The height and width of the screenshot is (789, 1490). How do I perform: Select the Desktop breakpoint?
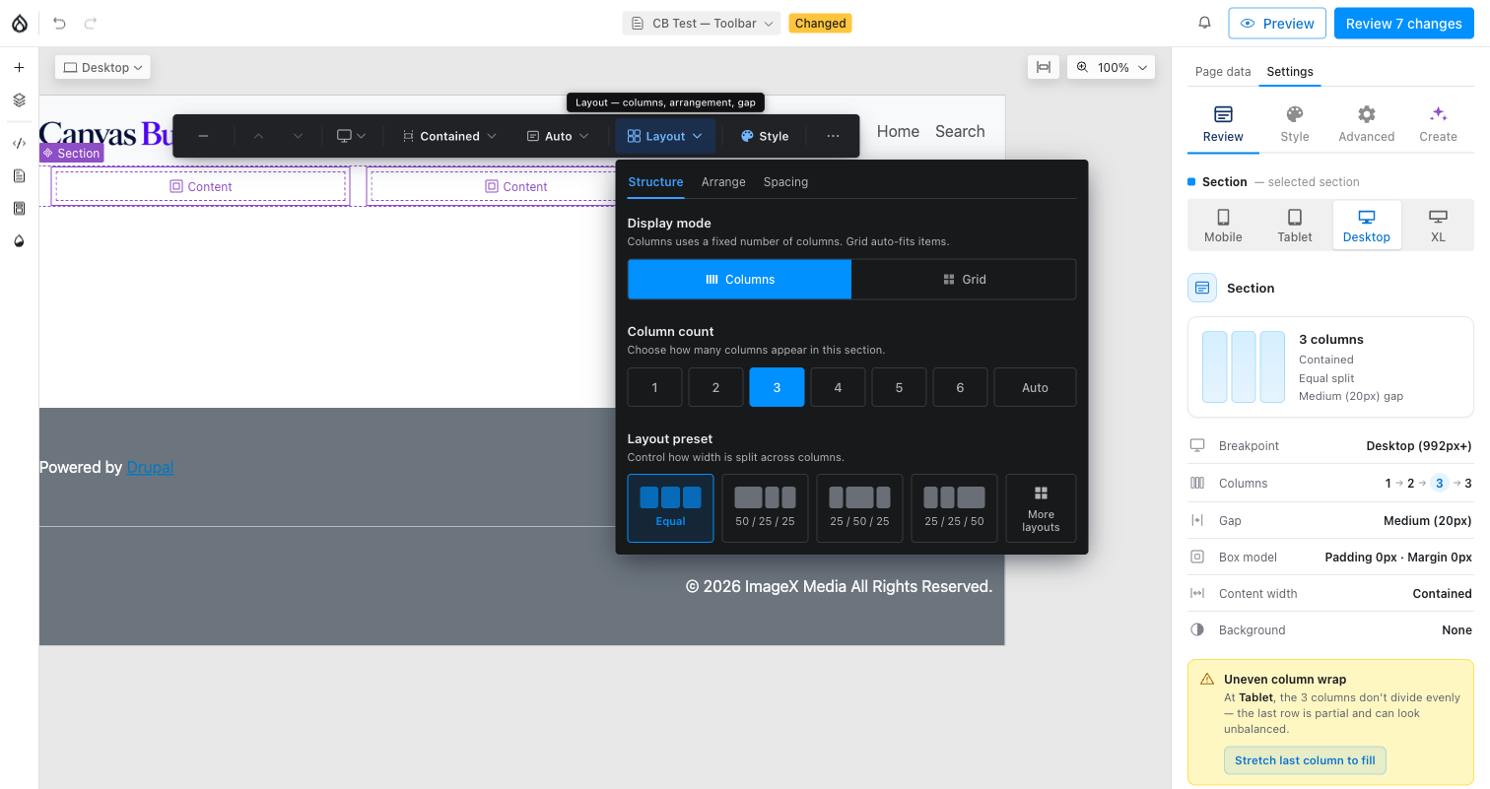pyautogui.click(x=1367, y=226)
